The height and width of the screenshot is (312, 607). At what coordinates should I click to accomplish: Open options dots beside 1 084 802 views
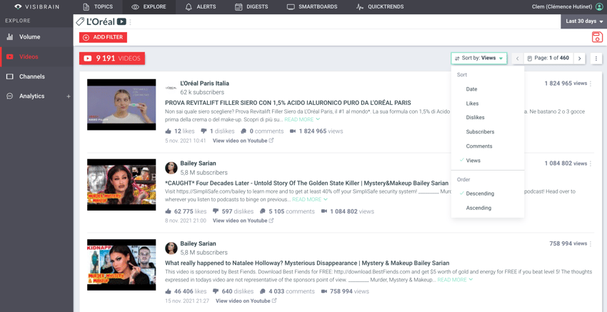[x=591, y=163]
